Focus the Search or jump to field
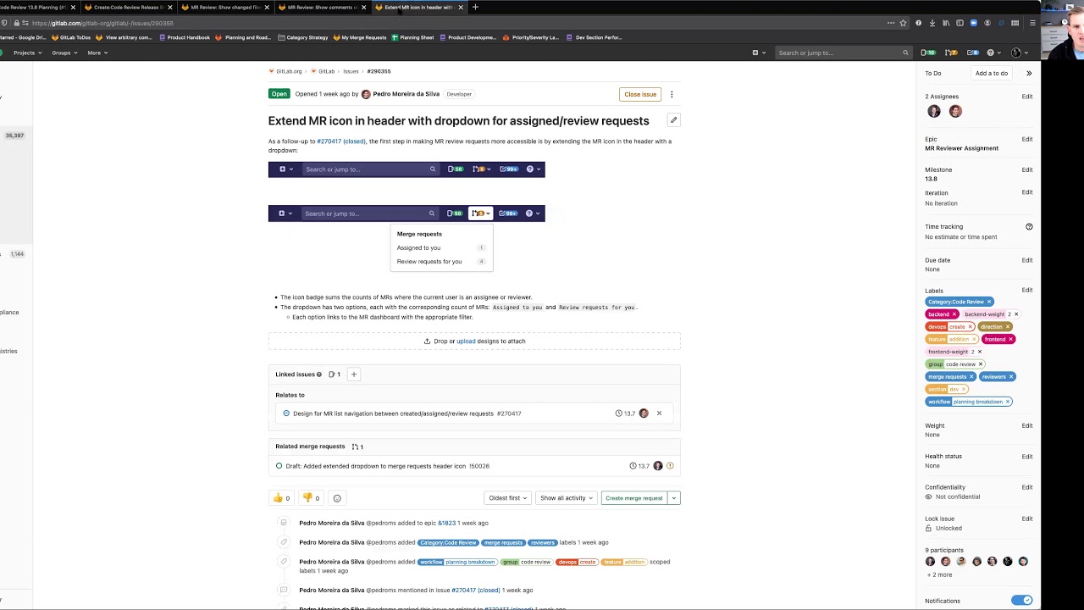The height and width of the screenshot is (610, 1084). pyautogui.click(x=842, y=53)
